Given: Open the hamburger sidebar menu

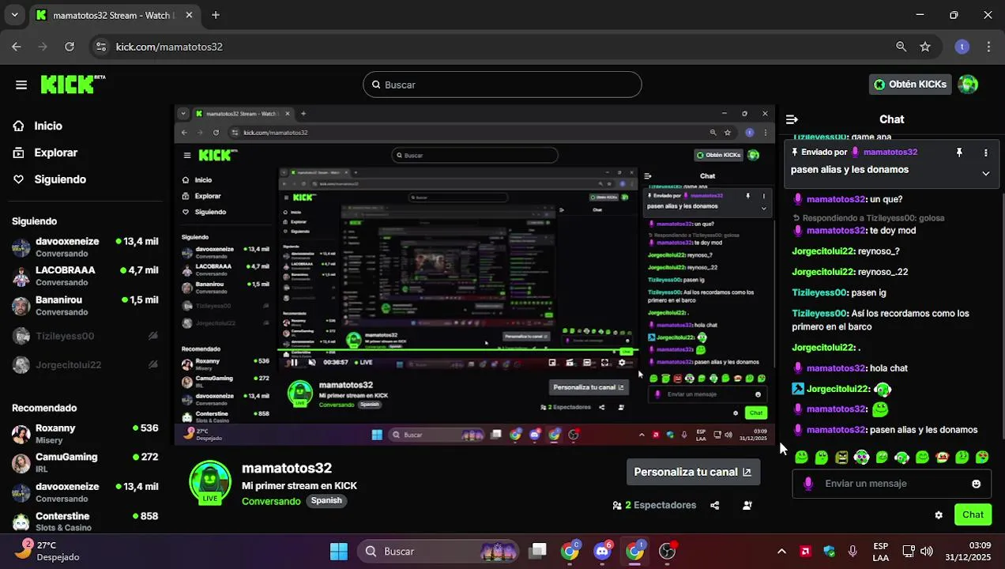Looking at the screenshot, I should pos(21,85).
